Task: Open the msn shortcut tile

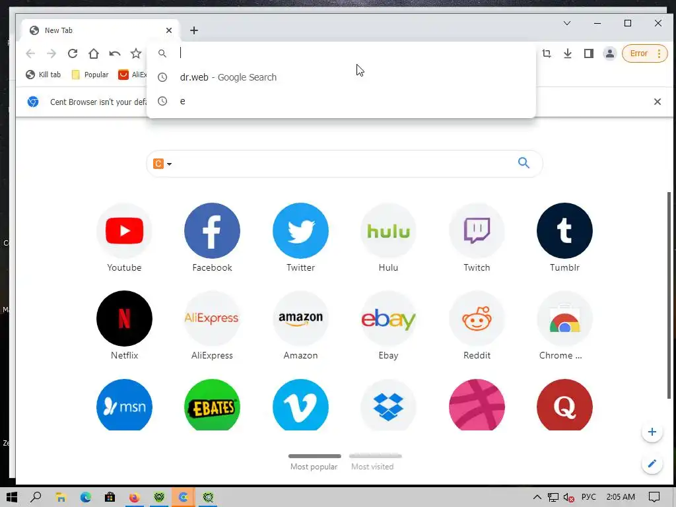Action: tap(124, 405)
